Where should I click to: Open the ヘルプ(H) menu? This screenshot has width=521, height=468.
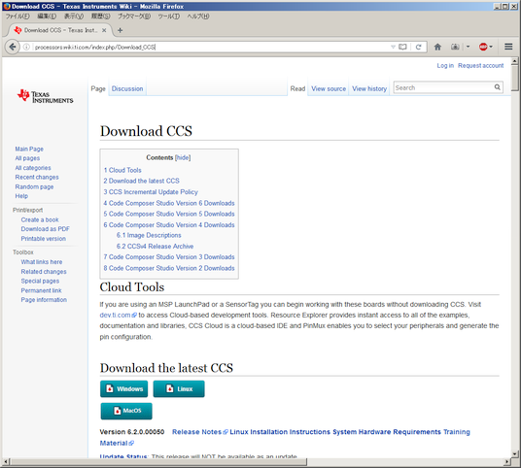click(x=198, y=17)
